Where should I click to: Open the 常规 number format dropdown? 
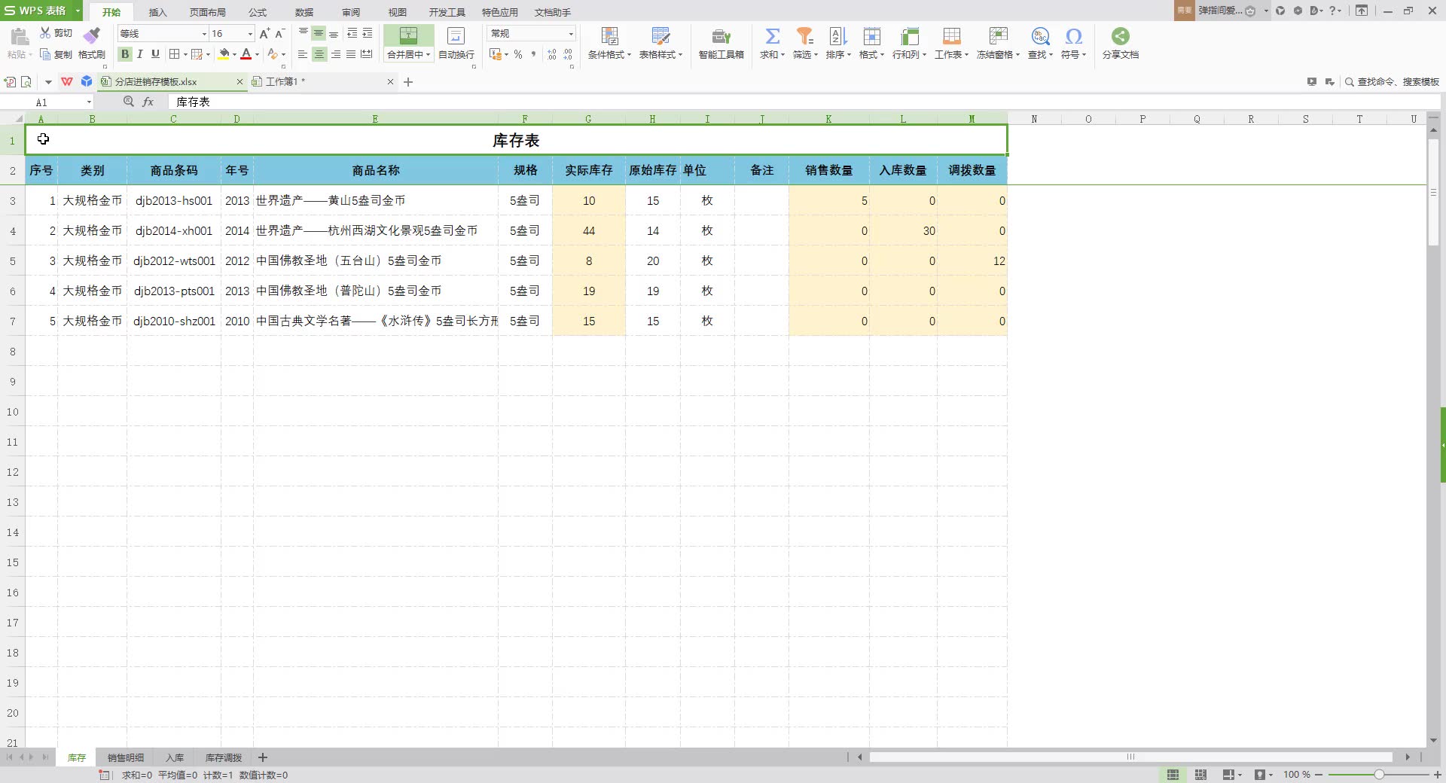click(x=570, y=33)
